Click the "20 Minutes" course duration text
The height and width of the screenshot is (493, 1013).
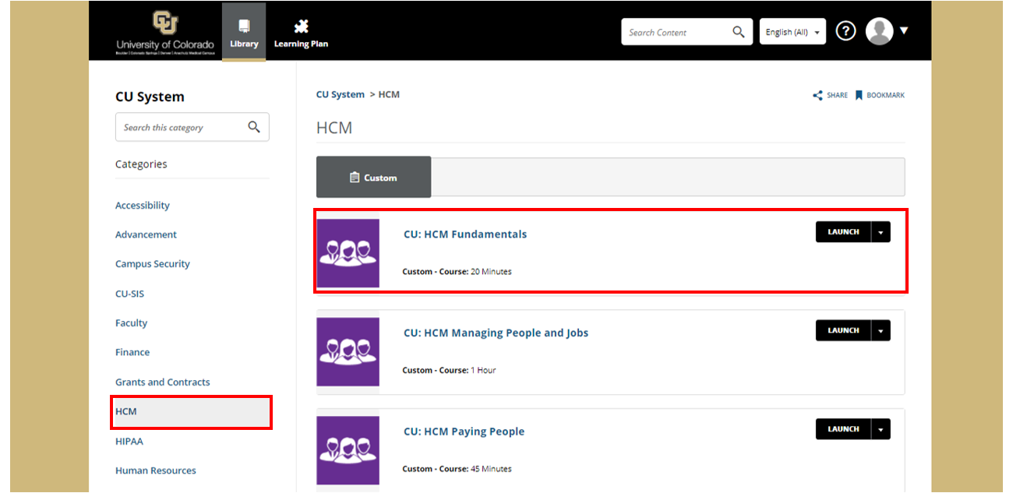tap(491, 272)
